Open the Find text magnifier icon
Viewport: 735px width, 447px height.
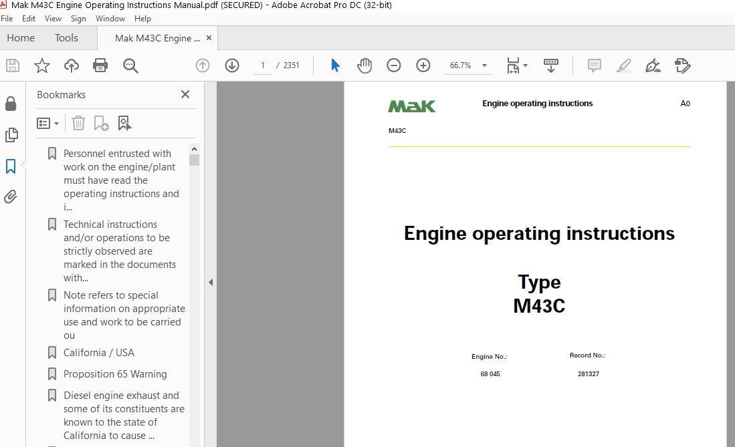tap(130, 65)
